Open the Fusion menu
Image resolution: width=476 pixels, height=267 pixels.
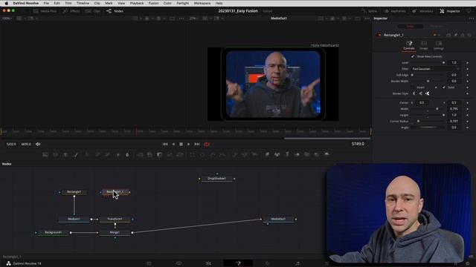(153, 3)
